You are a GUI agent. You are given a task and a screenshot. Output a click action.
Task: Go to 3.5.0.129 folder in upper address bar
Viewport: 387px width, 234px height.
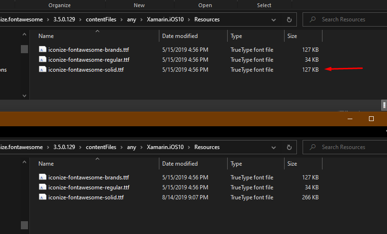(64, 19)
